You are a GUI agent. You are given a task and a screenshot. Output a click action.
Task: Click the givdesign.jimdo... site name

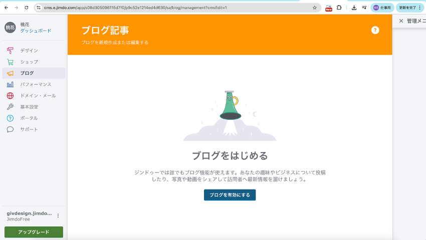coord(30,213)
